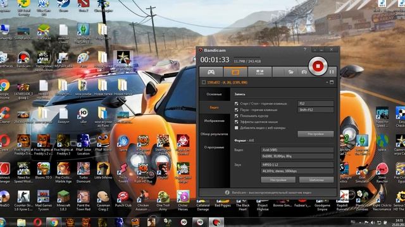This screenshot has width=405, height=227.
Task: Select Bandicam screen rectangle recording mode
Action: click(x=235, y=72)
